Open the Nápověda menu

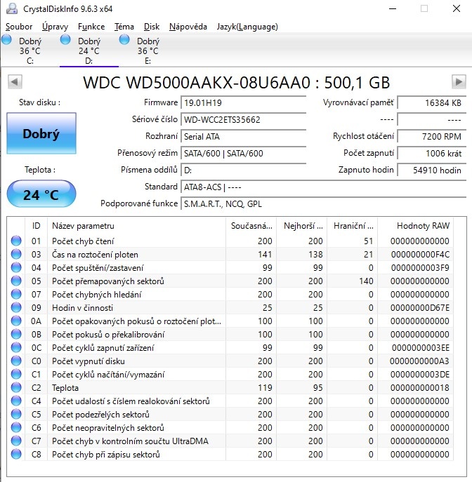pyautogui.click(x=188, y=27)
